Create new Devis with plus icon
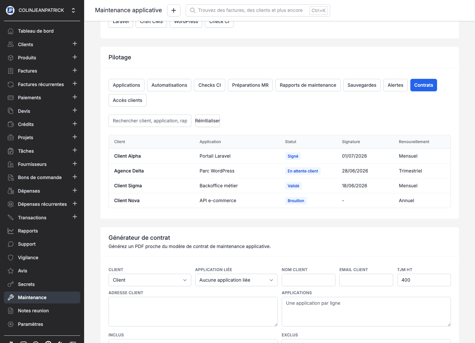This screenshot has height=343, width=475. coord(75,110)
